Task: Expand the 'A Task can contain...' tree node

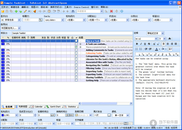Action: coord(80,44)
